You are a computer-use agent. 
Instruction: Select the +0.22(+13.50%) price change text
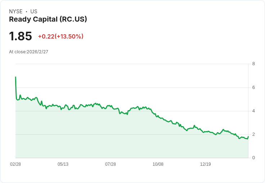click(60, 36)
